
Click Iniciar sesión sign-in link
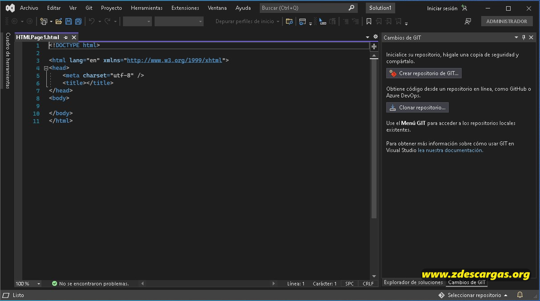pyautogui.click(x=442, y=8)
